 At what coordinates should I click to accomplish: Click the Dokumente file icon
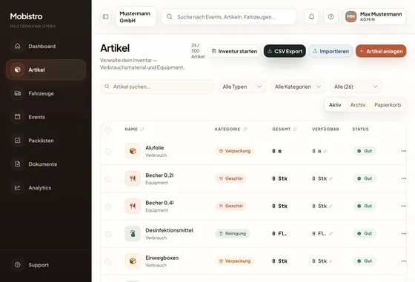point(18,164)
